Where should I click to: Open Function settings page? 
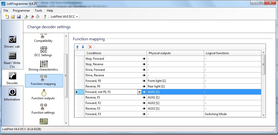[43, 109]
